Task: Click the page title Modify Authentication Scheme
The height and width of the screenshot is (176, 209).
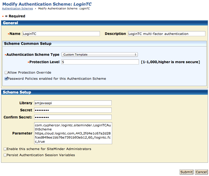Action: coord(47,4)
